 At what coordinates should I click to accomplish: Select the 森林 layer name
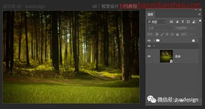tap(178, 56)
